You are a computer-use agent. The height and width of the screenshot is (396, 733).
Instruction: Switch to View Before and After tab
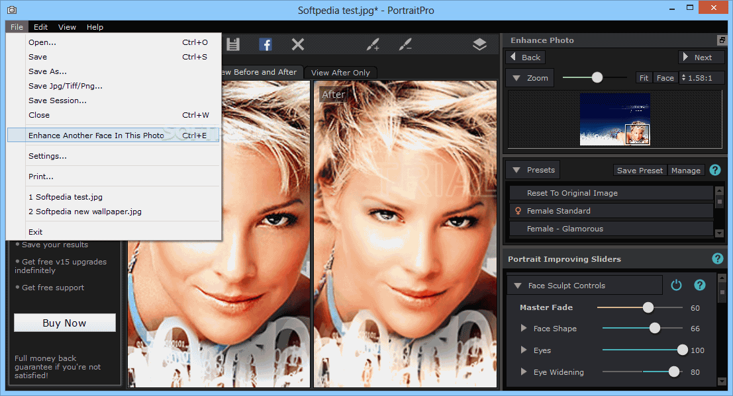pyautogui.click(x=262, y=72)
